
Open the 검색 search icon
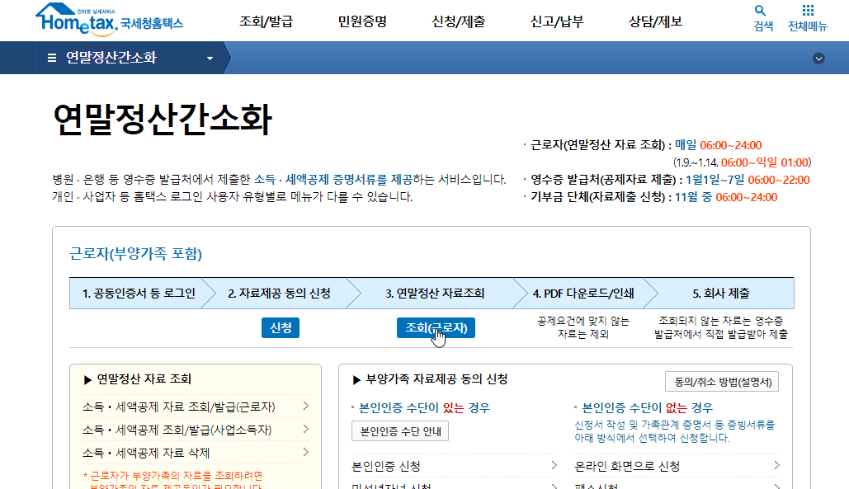click(x=762, y=17)
